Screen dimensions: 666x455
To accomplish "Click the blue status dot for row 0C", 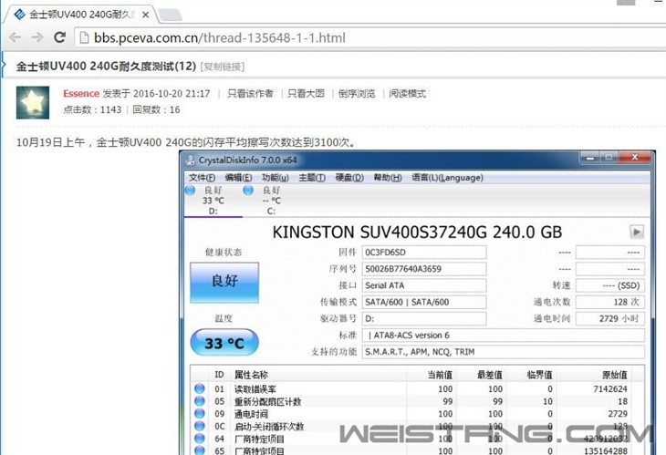I will click(x=200, y=426).
